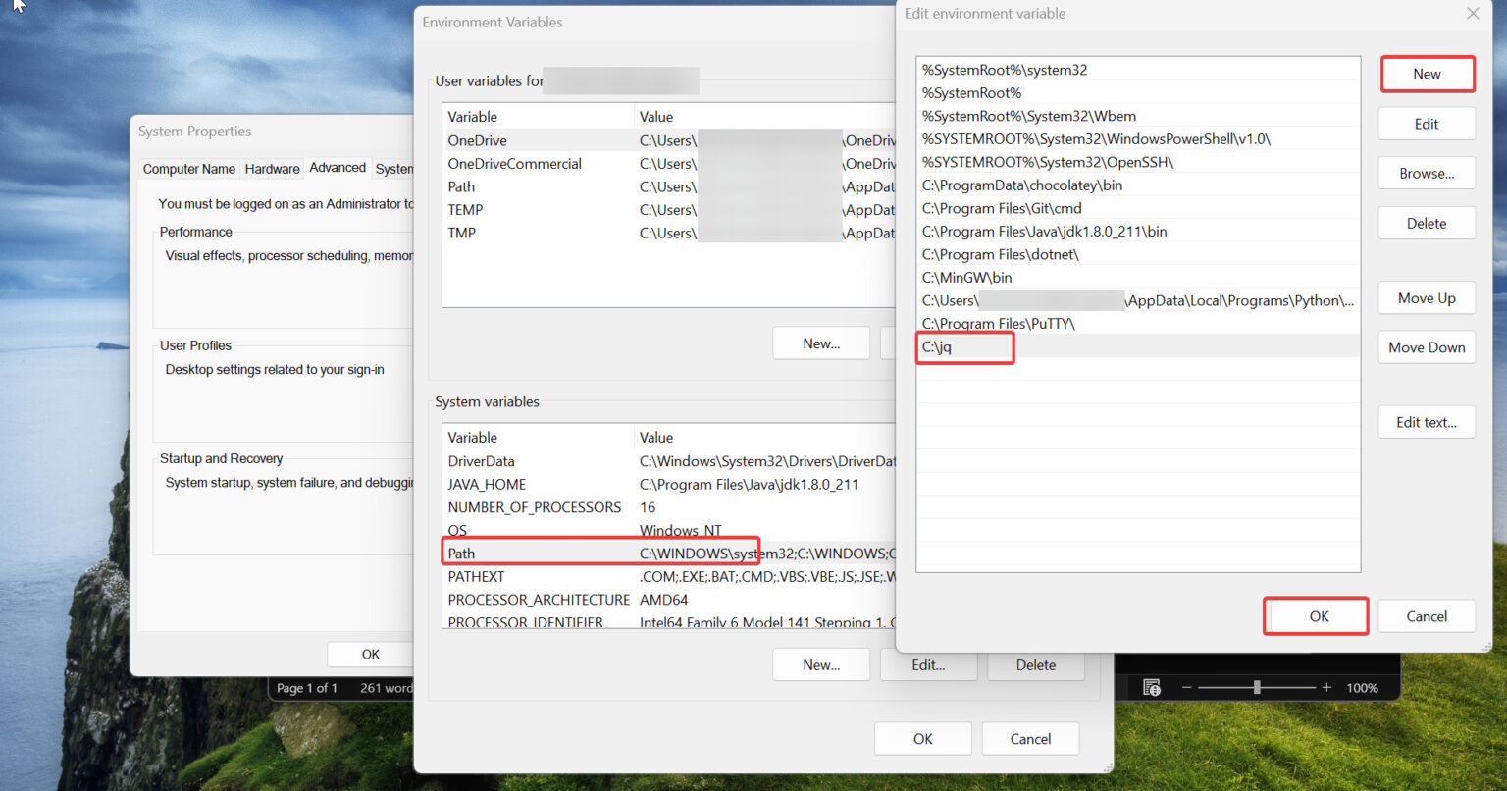Confirm changes with OK in Edit dialog
The height and width of the screenshot is (791, 1507).
tap(1316, 615)
